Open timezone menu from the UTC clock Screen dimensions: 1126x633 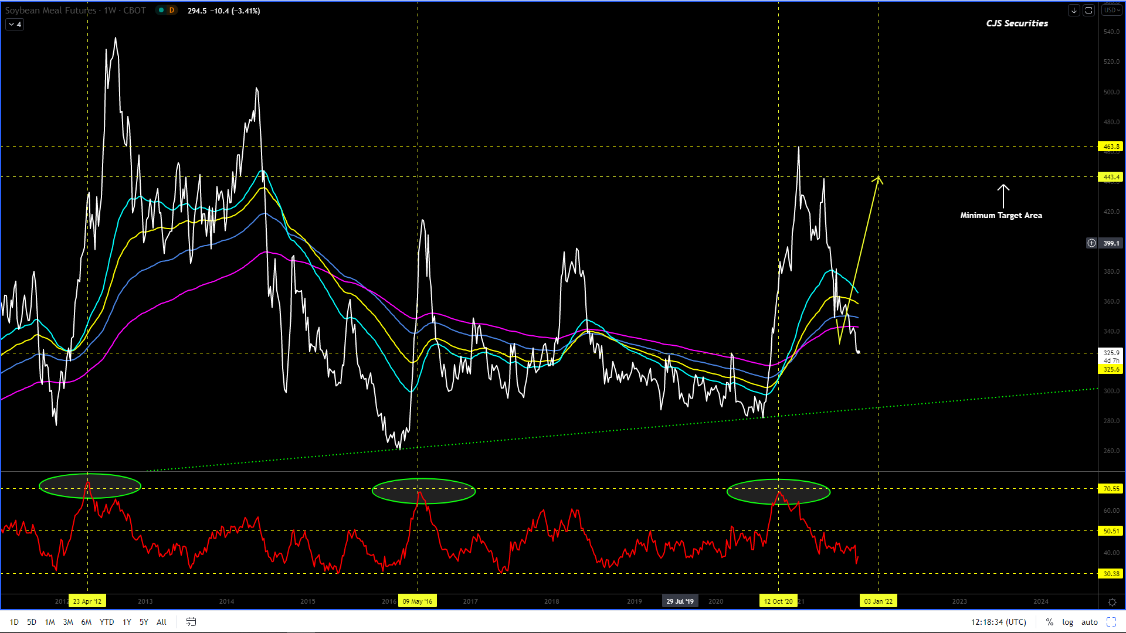click(x=998, y=622)
